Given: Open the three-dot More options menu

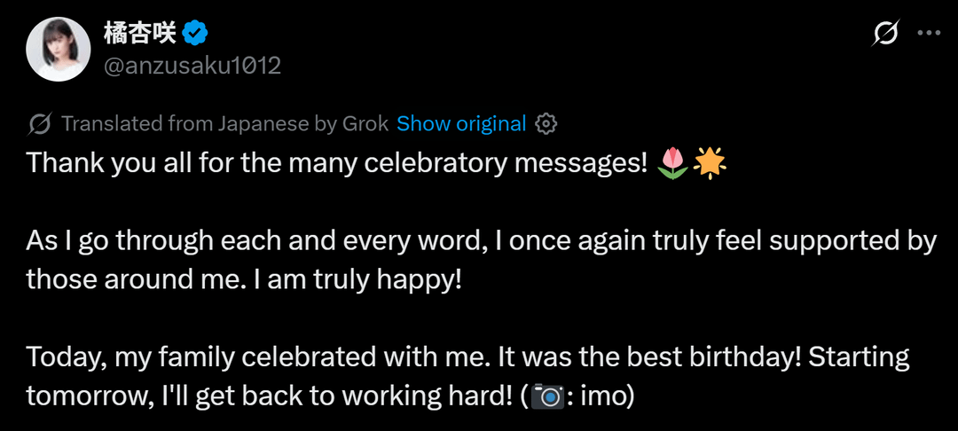Looking at the screenshot, I should [x=928, y=34].
